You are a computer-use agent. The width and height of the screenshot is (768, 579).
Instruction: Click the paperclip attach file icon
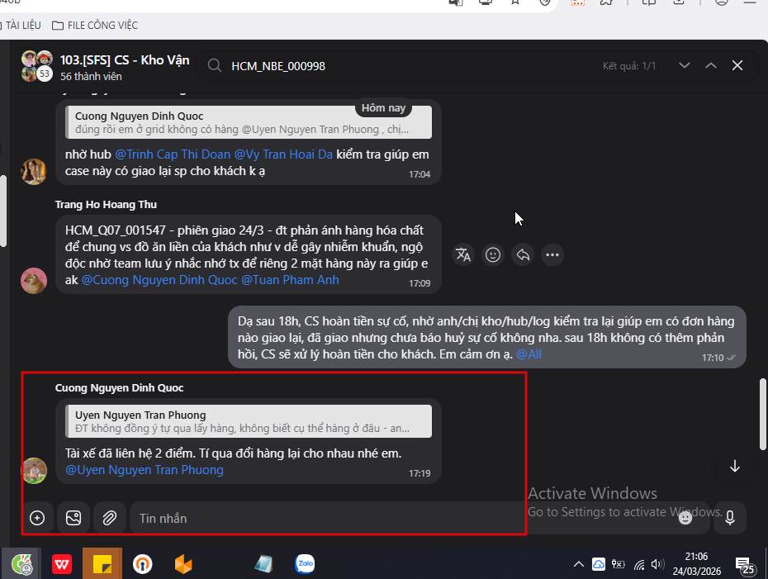109,518
